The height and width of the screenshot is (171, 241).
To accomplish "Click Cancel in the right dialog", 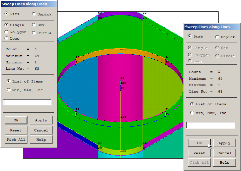I will [224, 153].
